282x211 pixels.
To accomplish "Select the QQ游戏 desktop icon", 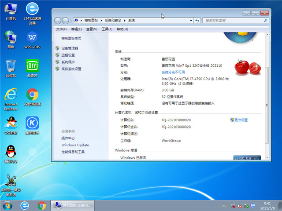I will point(11,126).
